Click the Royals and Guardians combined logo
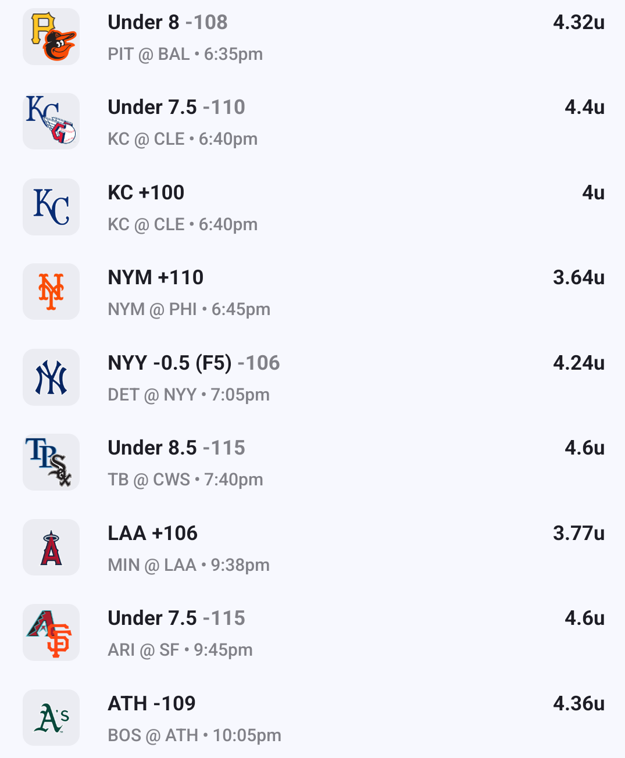 point(51,121)
